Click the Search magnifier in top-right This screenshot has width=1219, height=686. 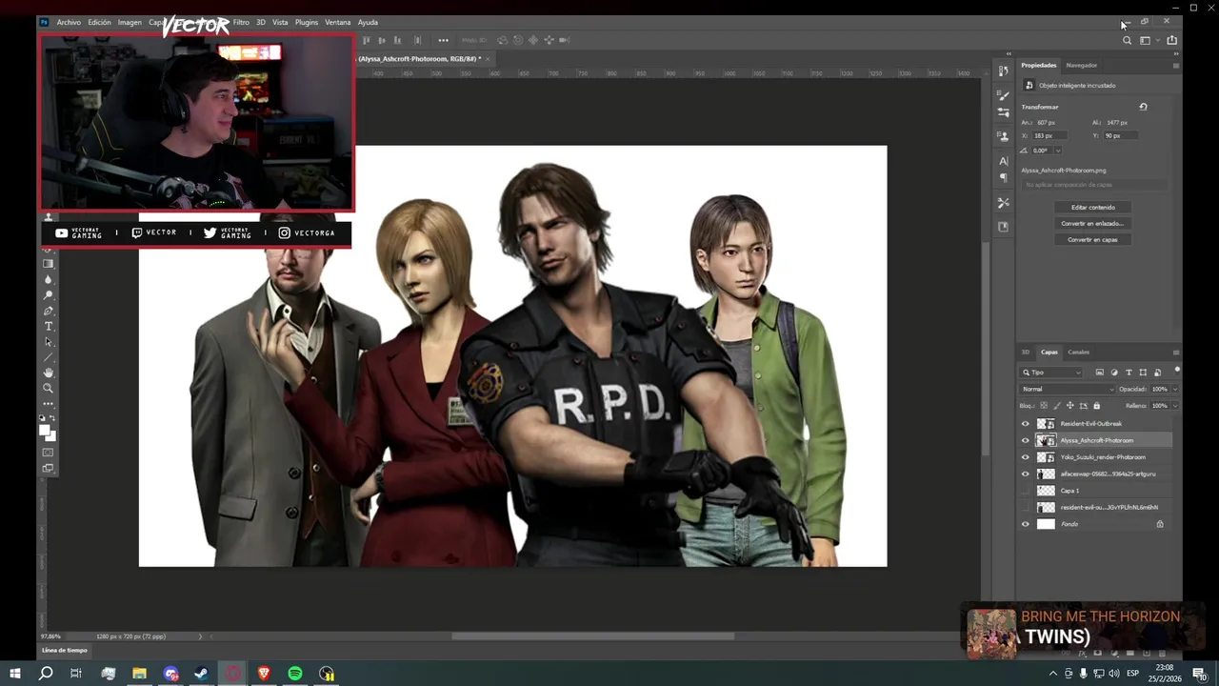click(1127, 40)
